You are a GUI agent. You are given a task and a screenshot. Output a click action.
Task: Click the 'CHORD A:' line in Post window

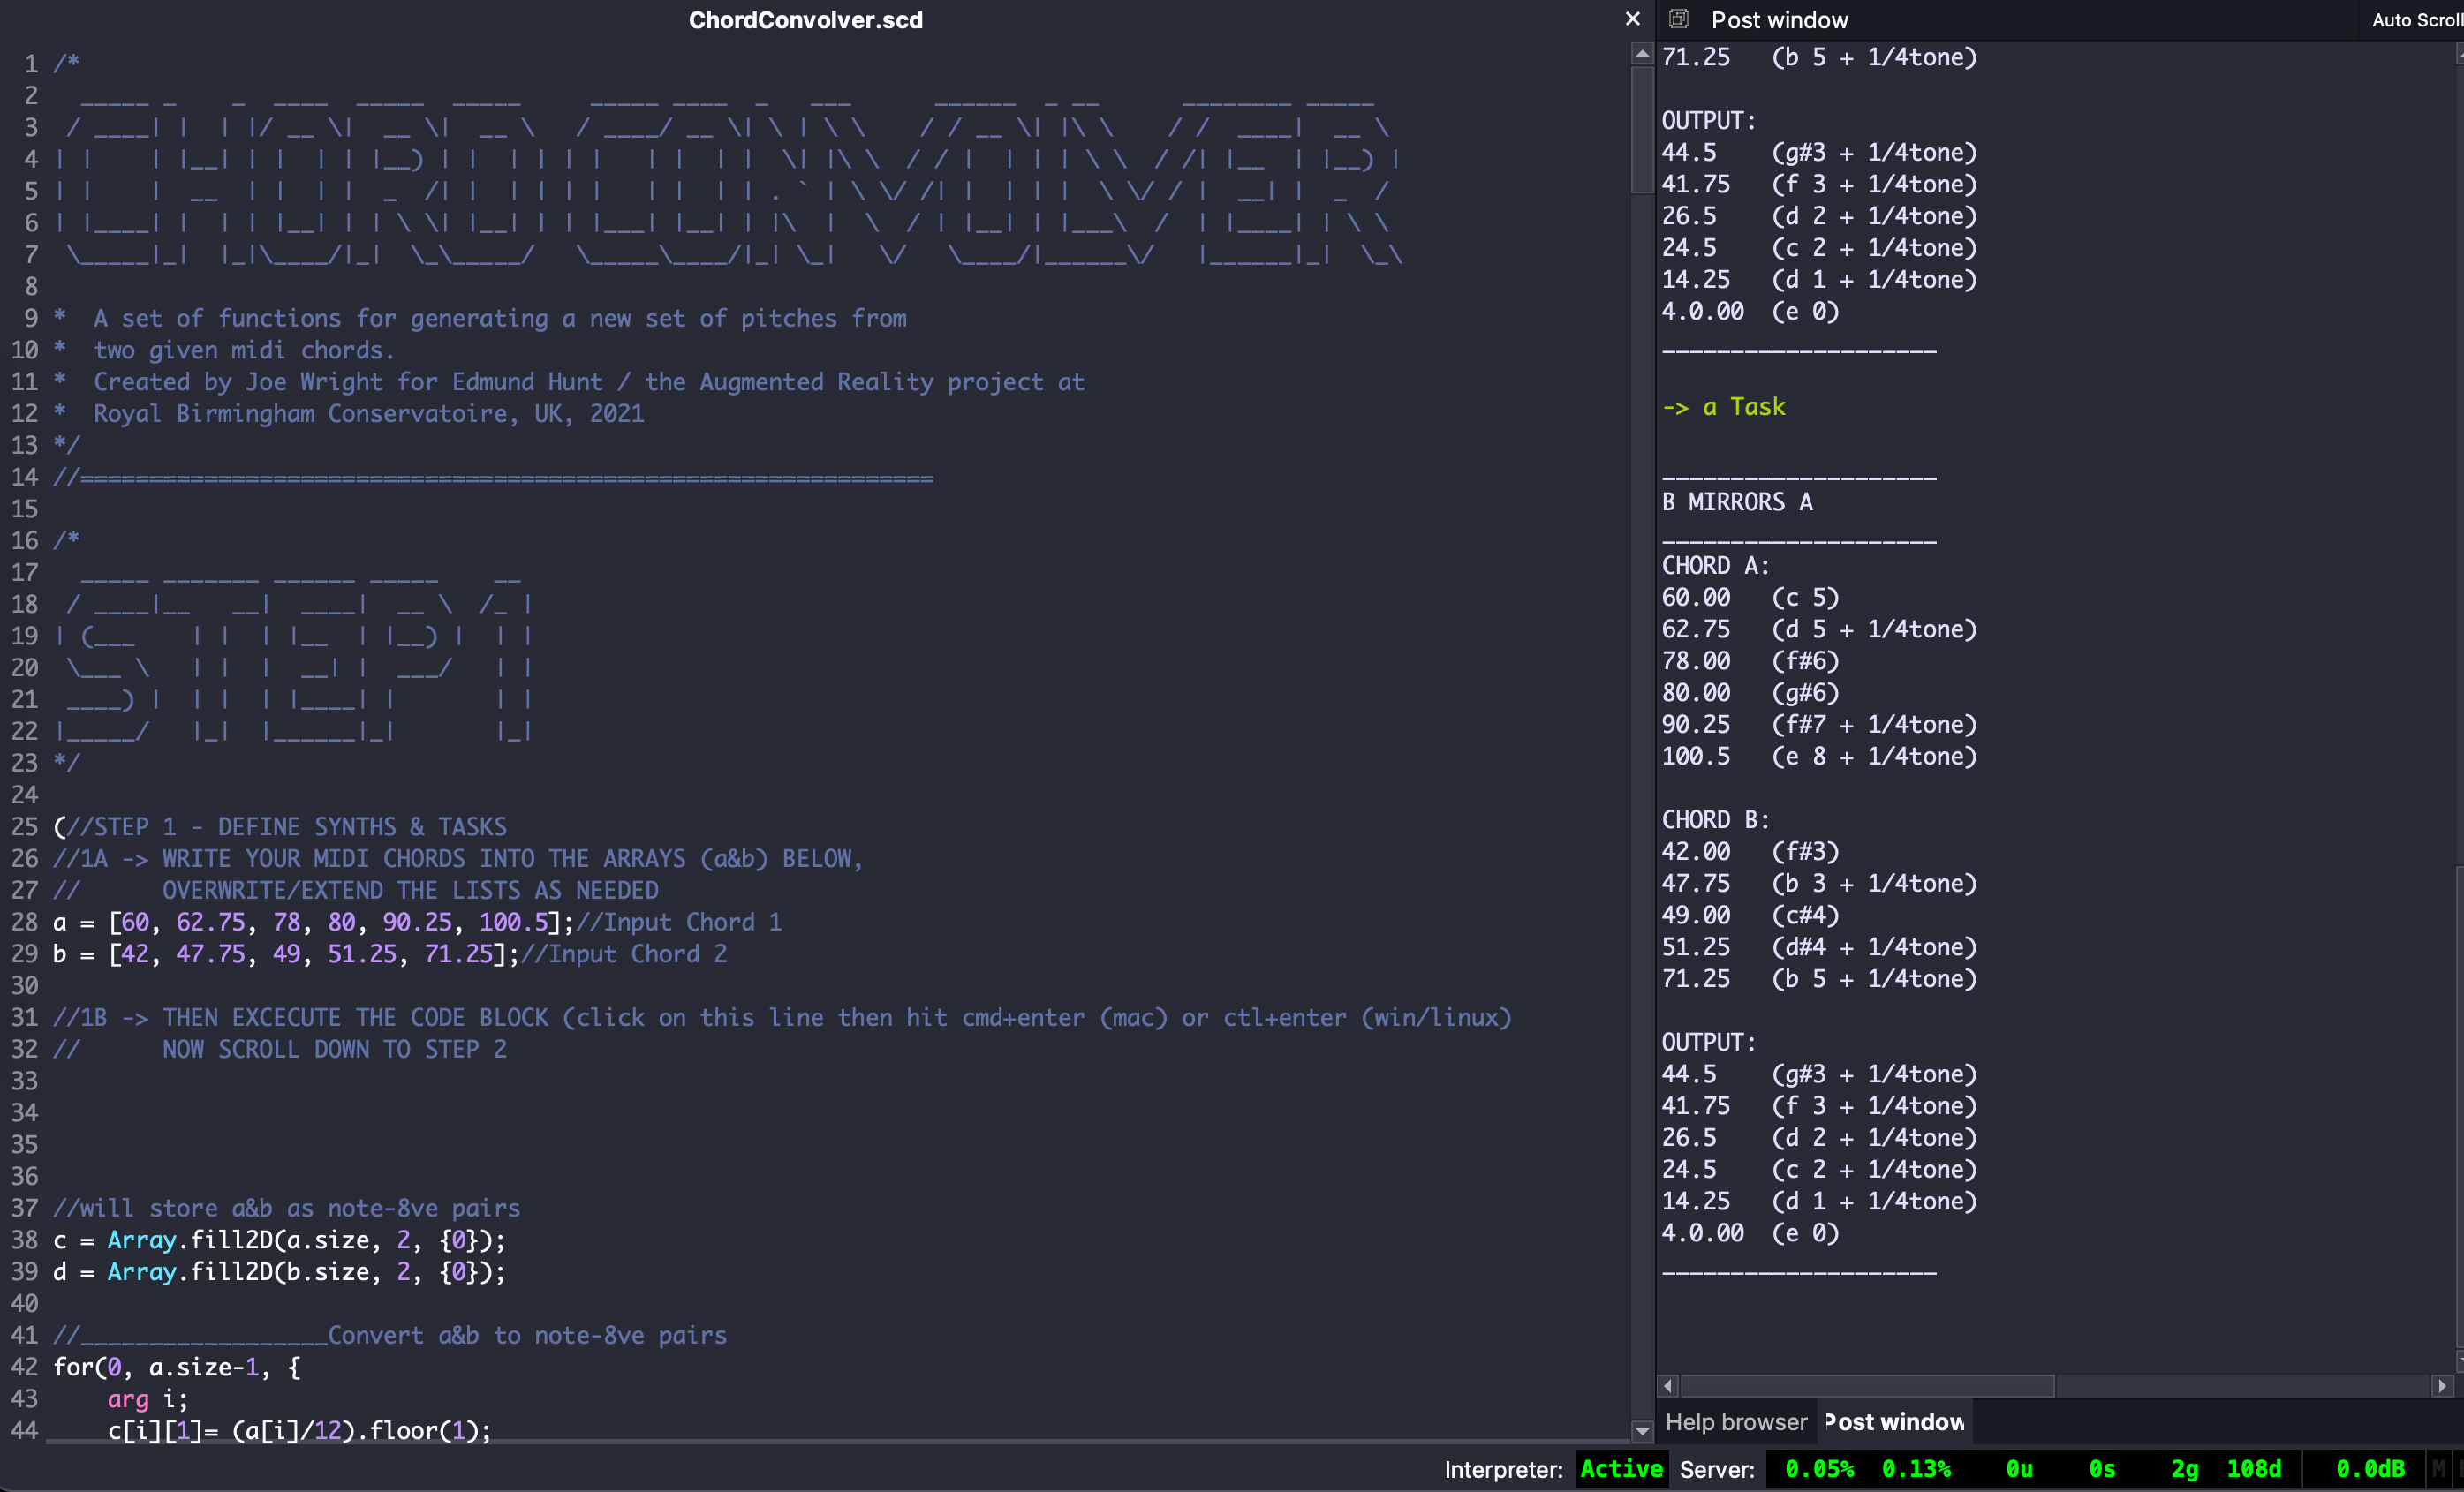pyautogui.click(x=1715, y=566)
